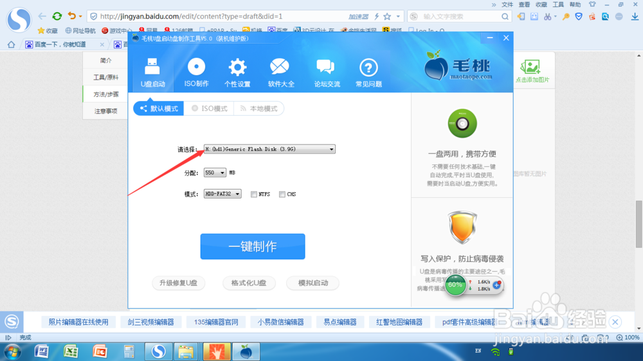This screenshot has height=361, width=643.
Task: Click the 红警地图编辑器 link
Action: pyautogui.click(x=399, y=322)
